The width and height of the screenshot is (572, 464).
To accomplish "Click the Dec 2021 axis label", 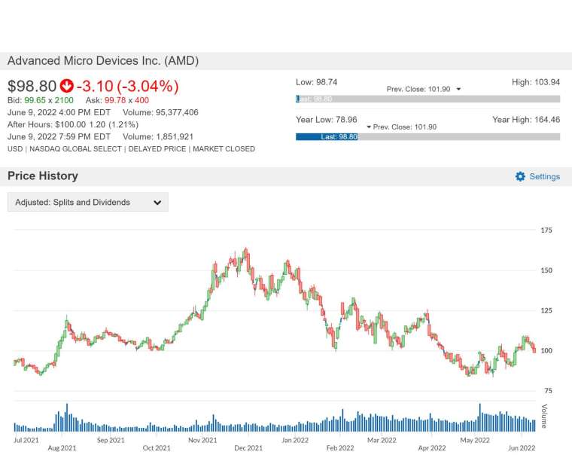I will 248,448.
